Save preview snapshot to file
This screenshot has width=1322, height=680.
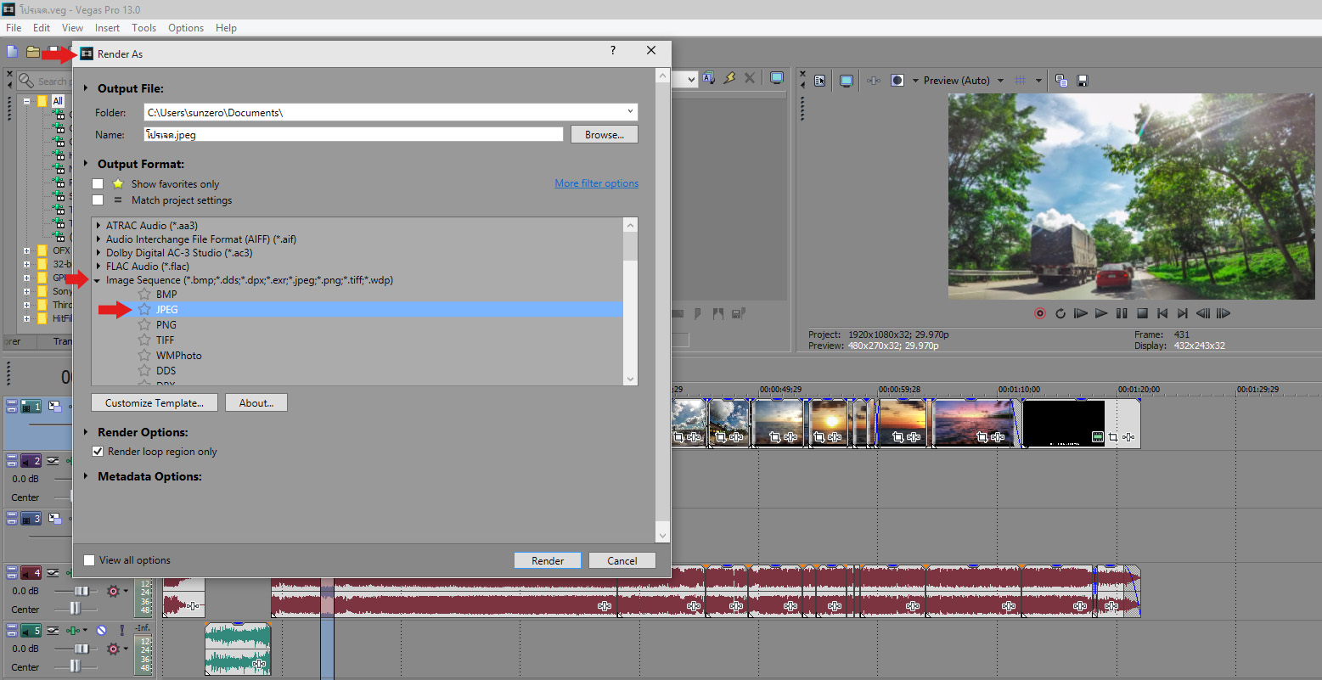pos(1083,80)
